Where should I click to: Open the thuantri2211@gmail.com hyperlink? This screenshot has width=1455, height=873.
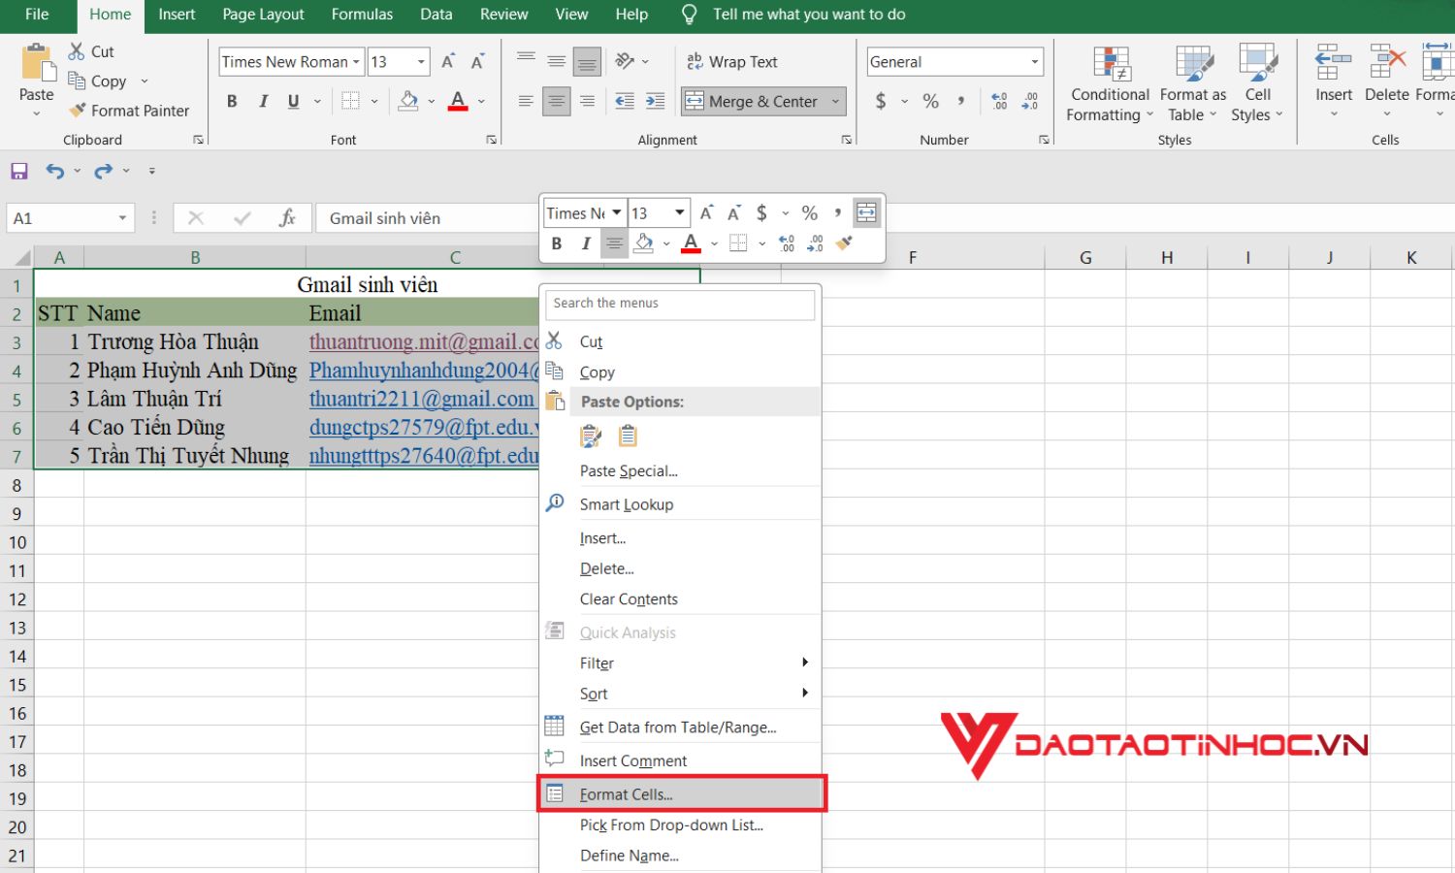421,399
